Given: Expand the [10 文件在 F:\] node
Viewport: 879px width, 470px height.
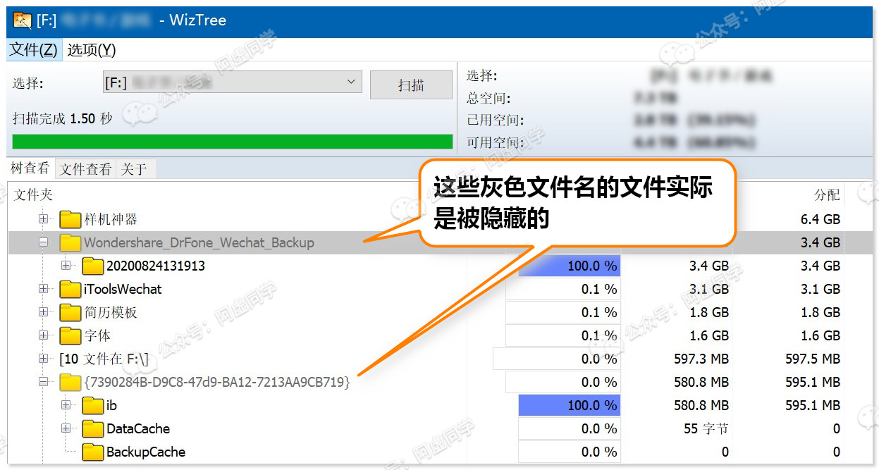Looking at the screenshot, I should tap(44, 359).
